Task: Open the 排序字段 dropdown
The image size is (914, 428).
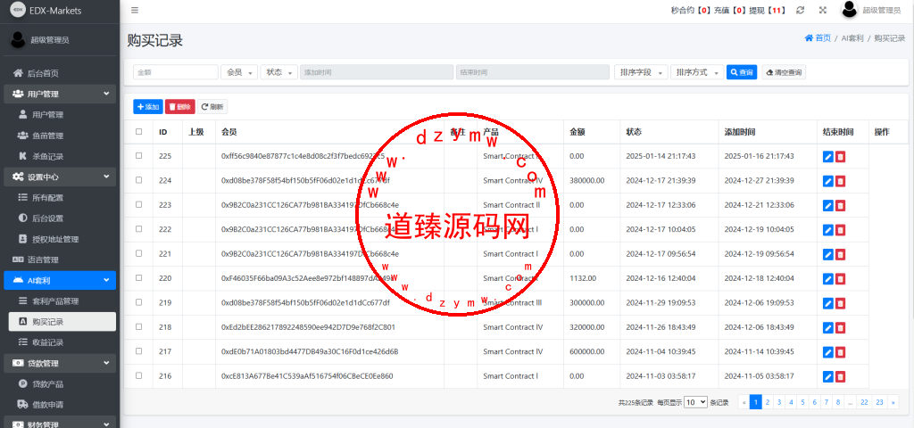Action: 641,72
